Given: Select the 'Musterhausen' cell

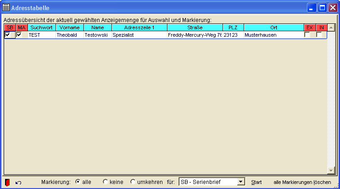Looking at the screenshot, I should (273, 35).
